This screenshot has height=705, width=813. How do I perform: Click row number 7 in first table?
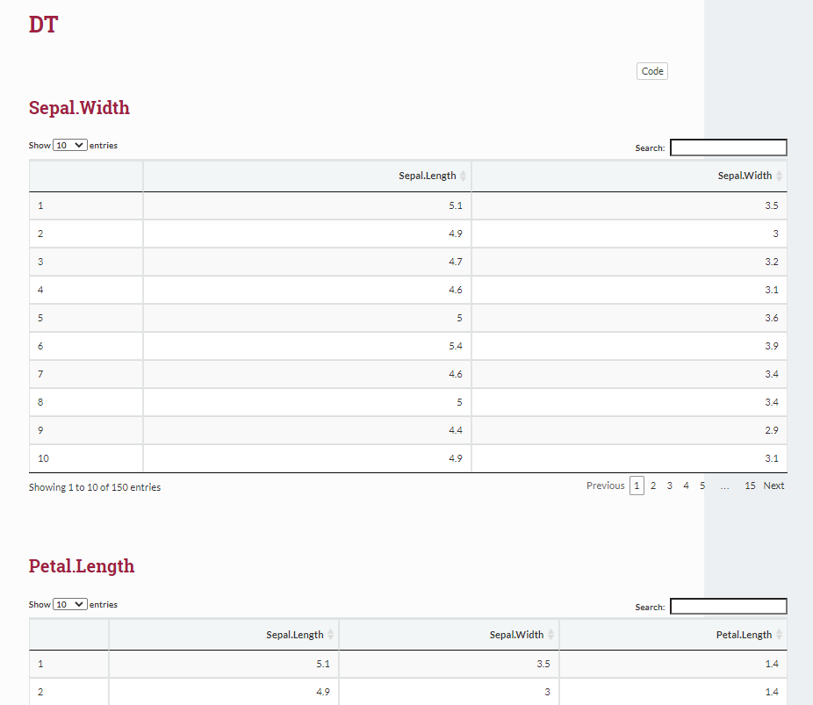(x=40, y=374)
